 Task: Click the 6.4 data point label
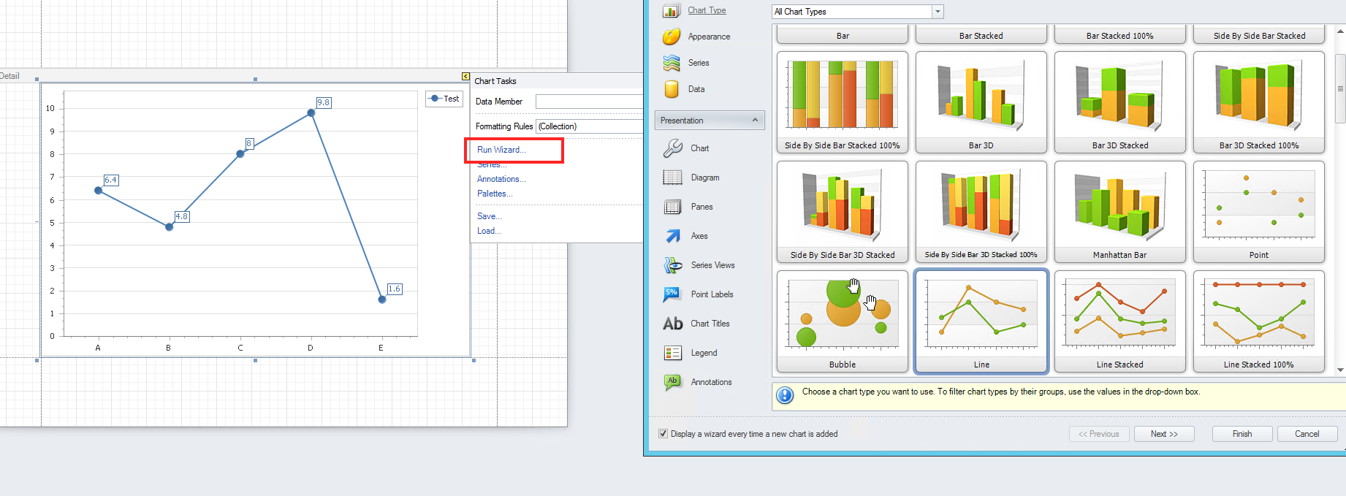click(110, 180)
